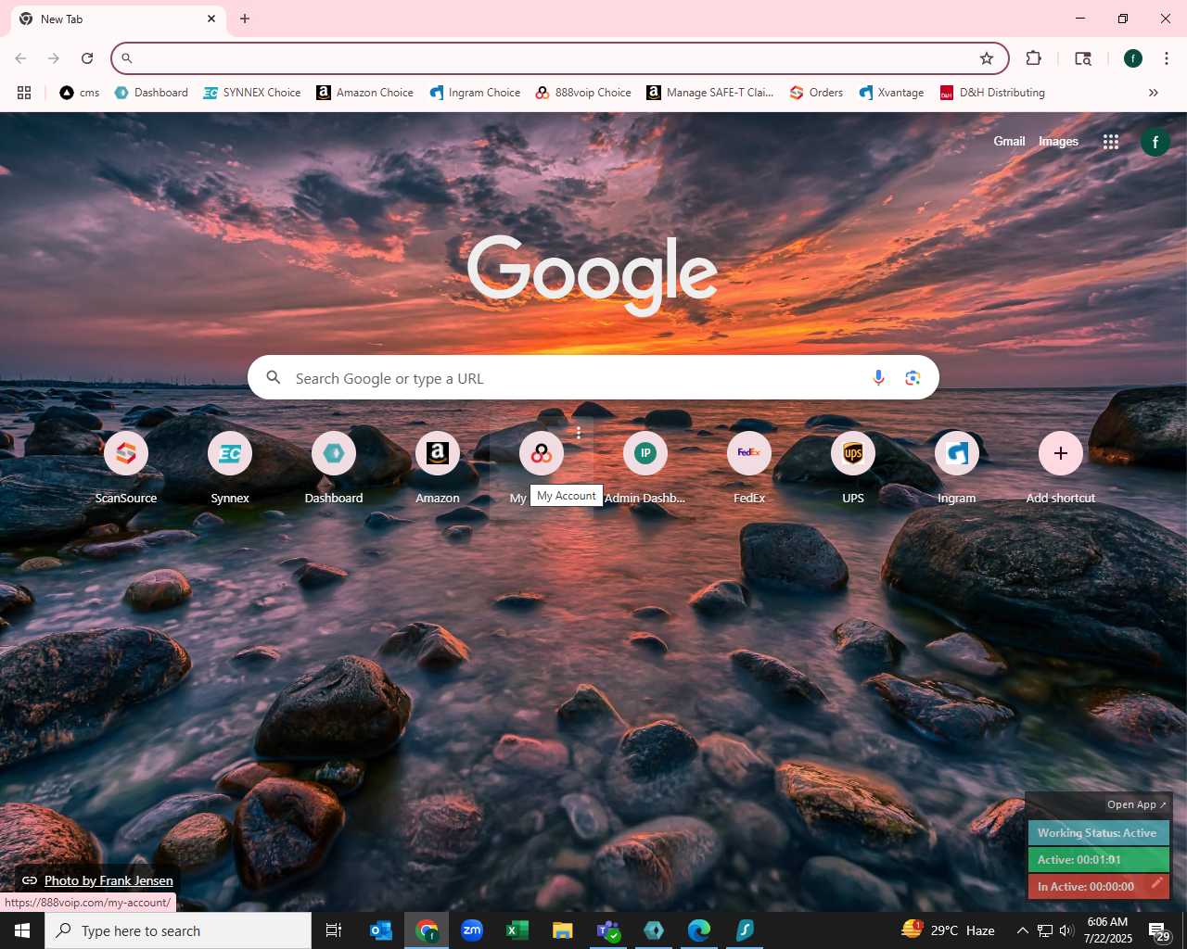Open the Gmail link
This screenshot has height=949, width=1187.
pyautogui.click(x=1009, y=142)
